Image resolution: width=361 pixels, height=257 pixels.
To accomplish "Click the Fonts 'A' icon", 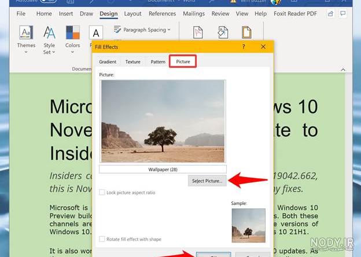I will 96,32.
